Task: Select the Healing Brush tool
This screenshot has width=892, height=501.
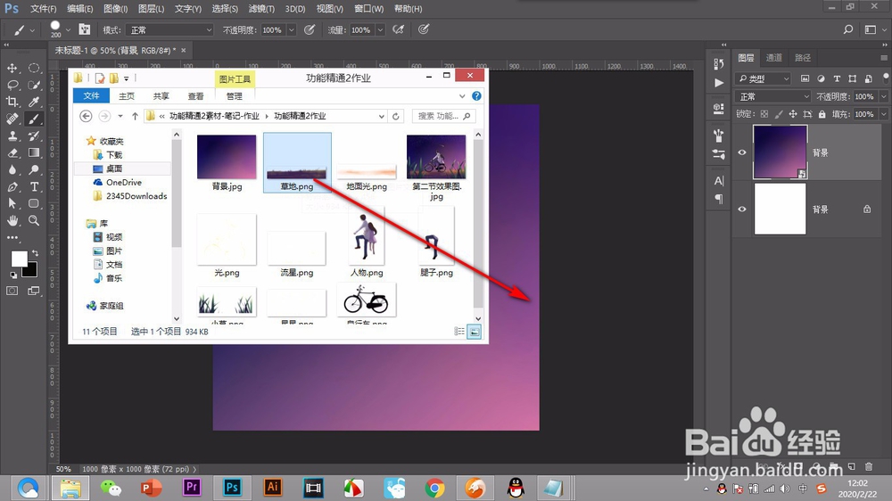Action: coord(12,119)
